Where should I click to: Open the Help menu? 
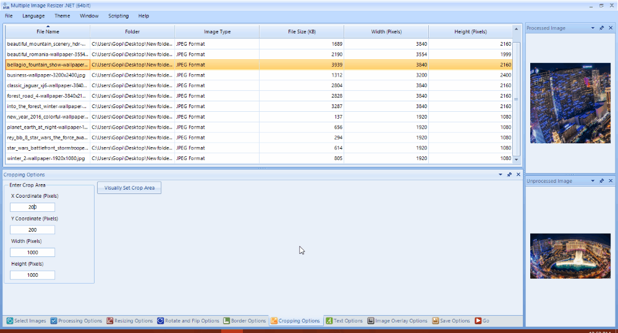click(143, 16)
